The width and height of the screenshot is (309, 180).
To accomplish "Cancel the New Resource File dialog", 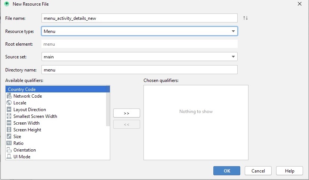I will [x=258, y=171].
